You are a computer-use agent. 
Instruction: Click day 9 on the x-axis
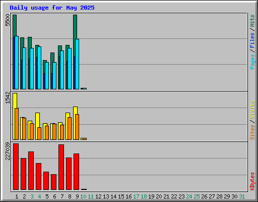point(77,196)
